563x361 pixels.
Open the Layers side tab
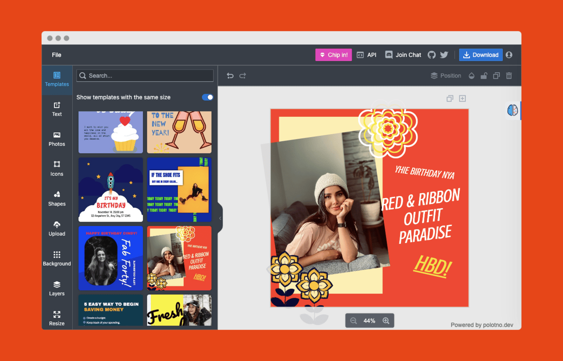pos(57,288)
